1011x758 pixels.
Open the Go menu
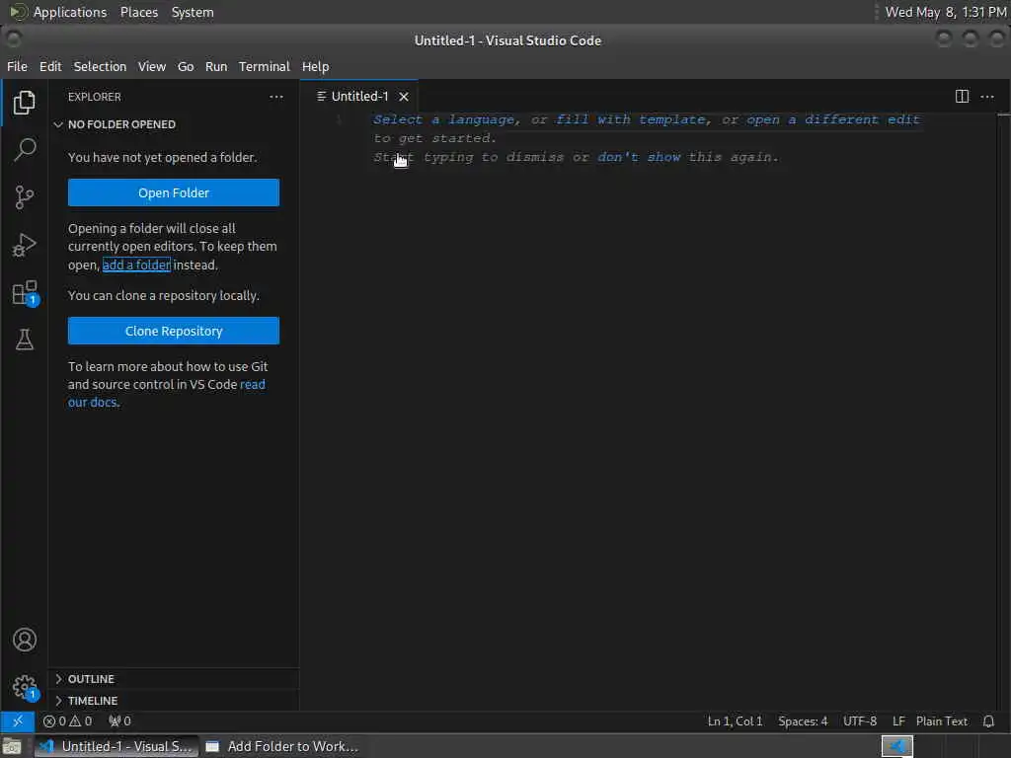click(186, 66)
